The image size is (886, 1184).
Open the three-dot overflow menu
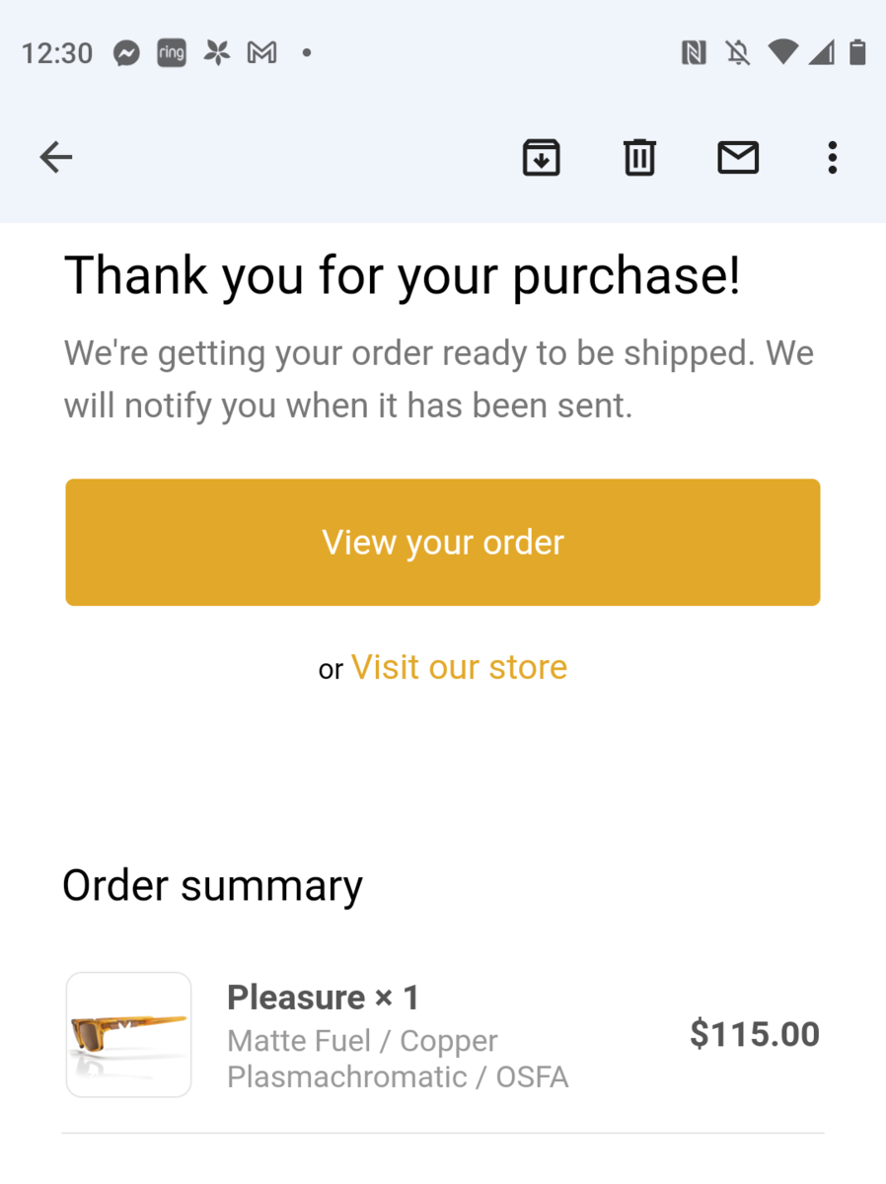[x=833, y=157]
